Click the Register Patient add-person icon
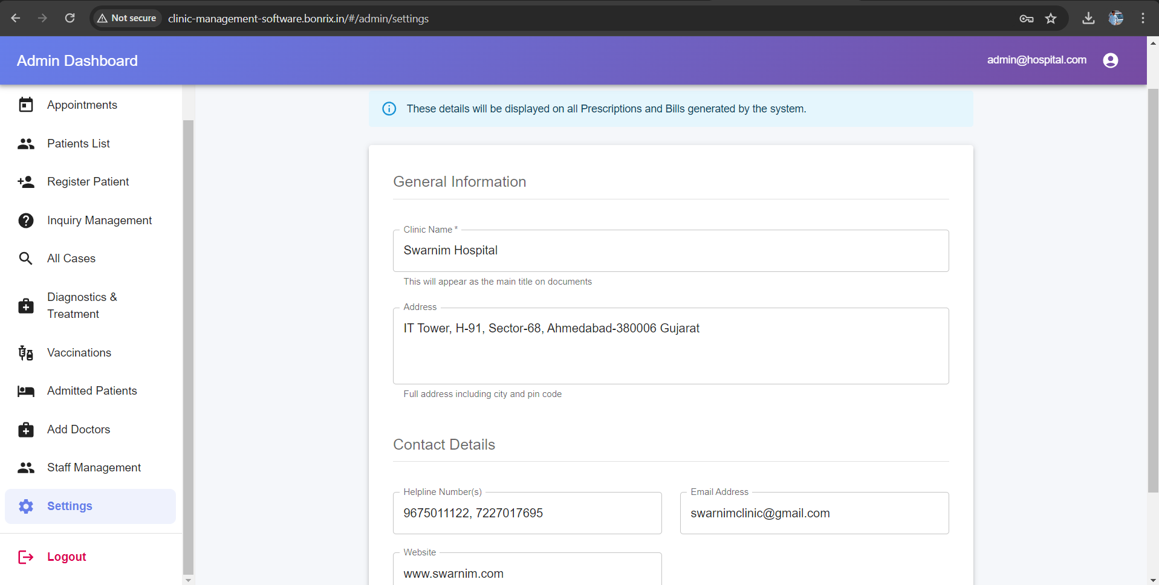Image resolution: width=1159 pixels, height=585 pixels. [x=26, y=181]
